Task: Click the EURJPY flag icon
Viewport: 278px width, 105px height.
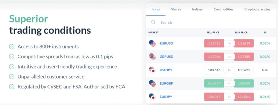Action: click(152, 97)
